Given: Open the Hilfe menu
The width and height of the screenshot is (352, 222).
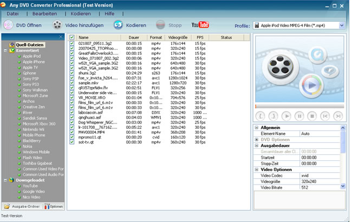Looking at the screenshot, I should [109, 14].
